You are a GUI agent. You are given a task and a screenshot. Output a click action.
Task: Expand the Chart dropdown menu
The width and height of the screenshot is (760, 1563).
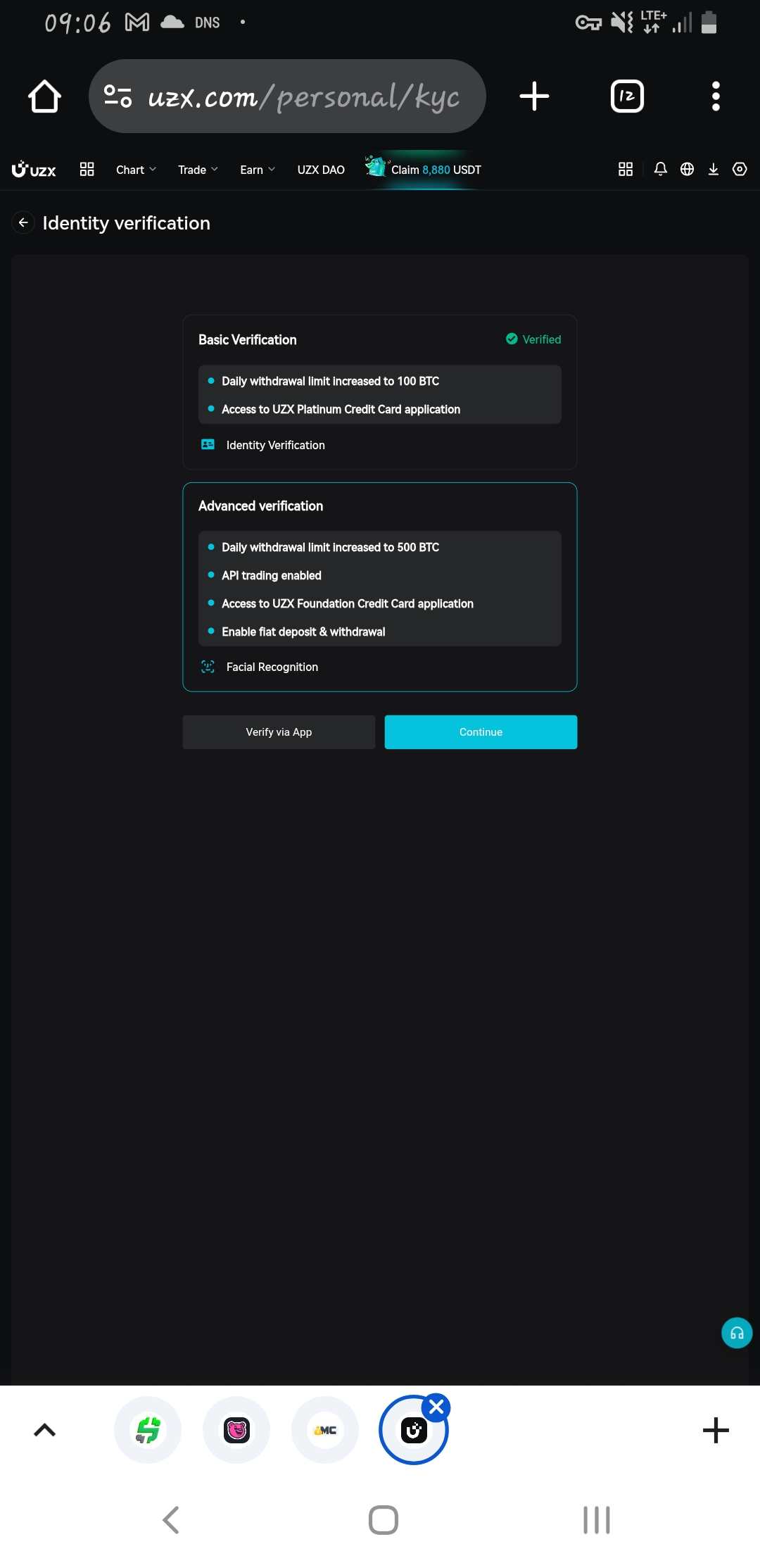pyautogui.click(x=136, y=170)
